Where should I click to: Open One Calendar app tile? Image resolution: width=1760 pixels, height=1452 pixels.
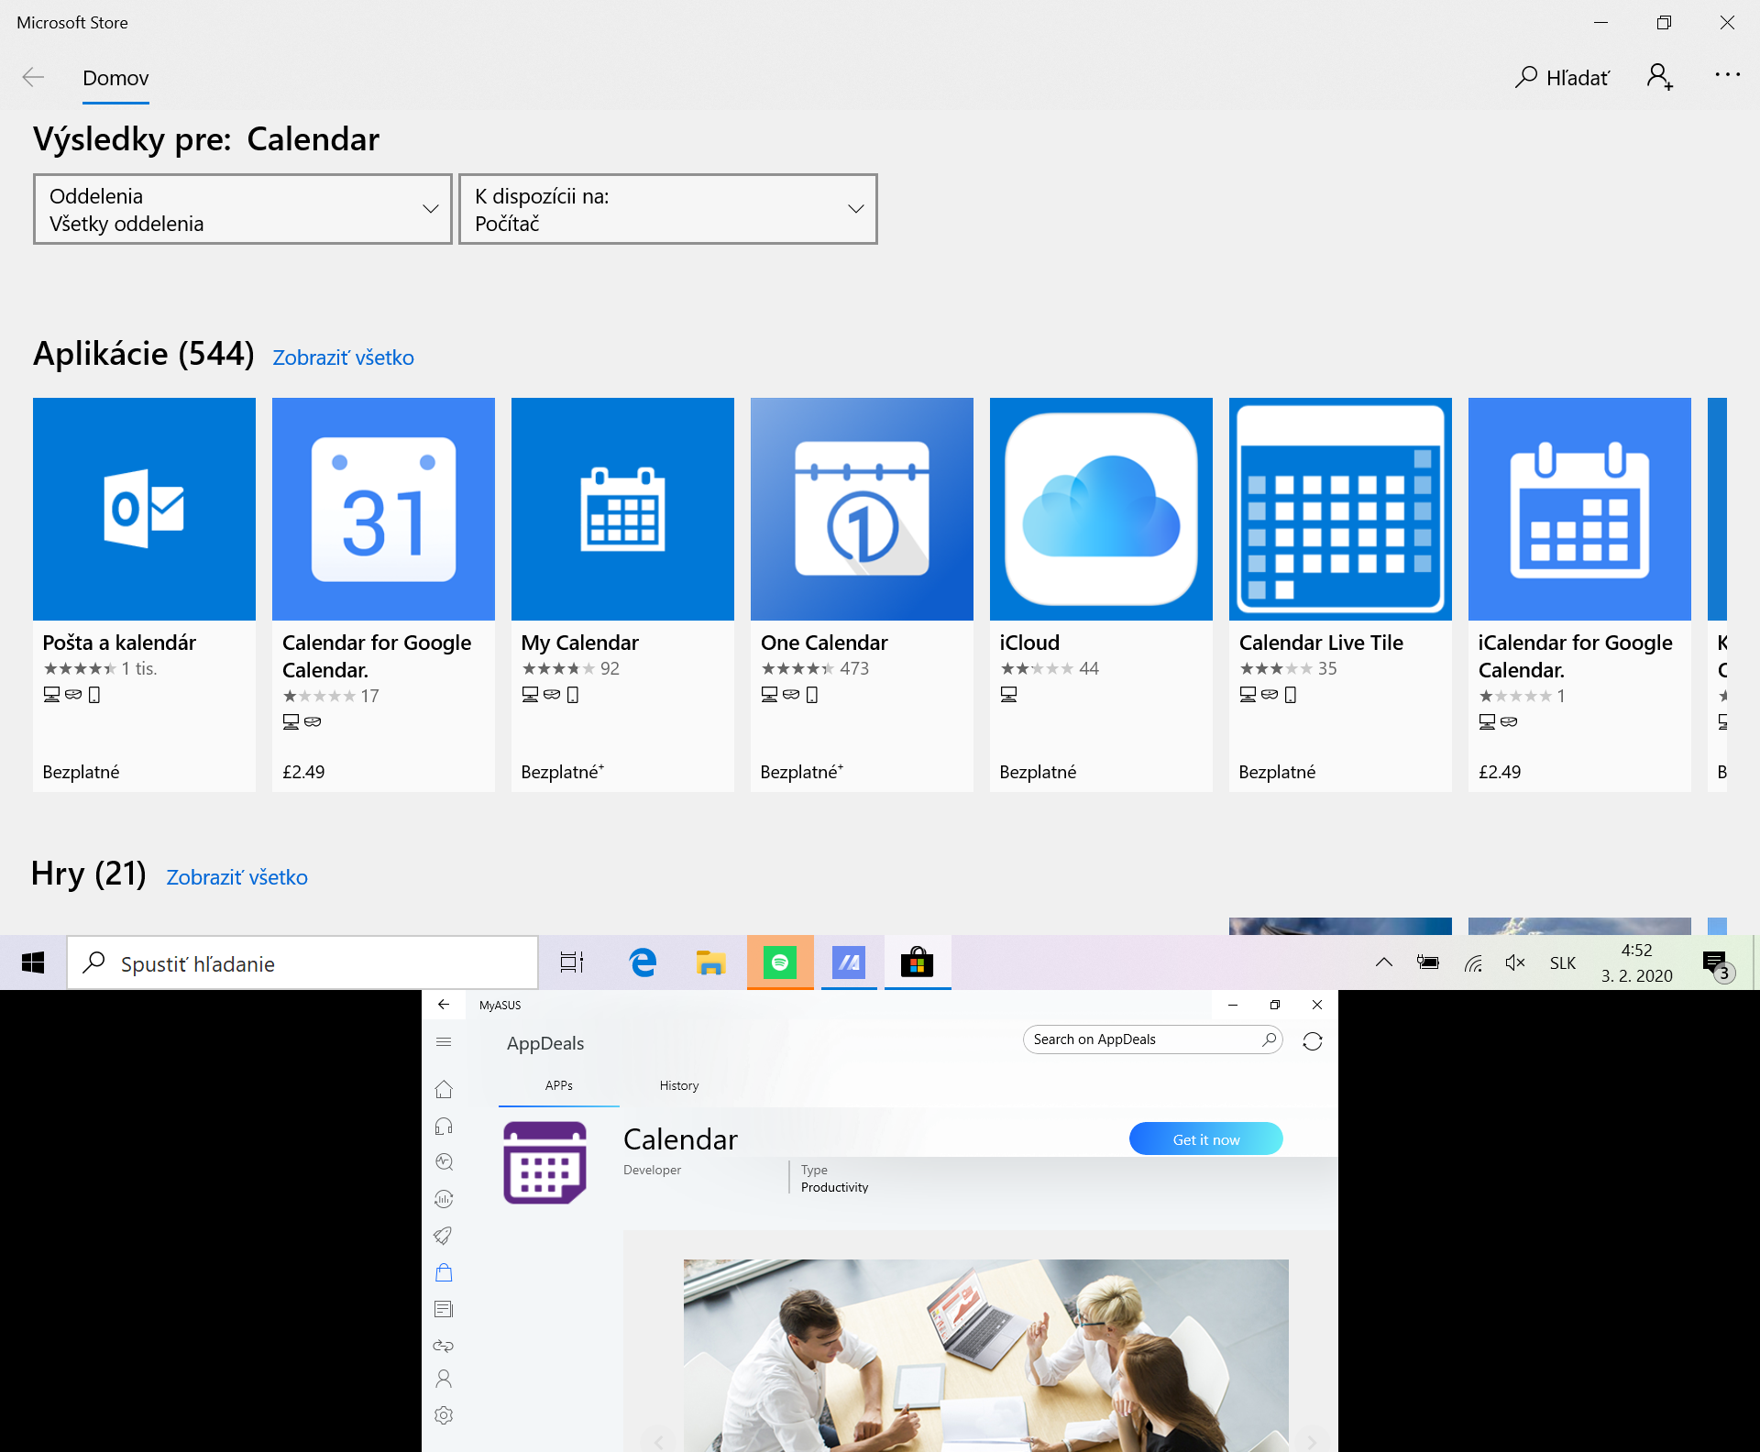[x=862, y=594]
